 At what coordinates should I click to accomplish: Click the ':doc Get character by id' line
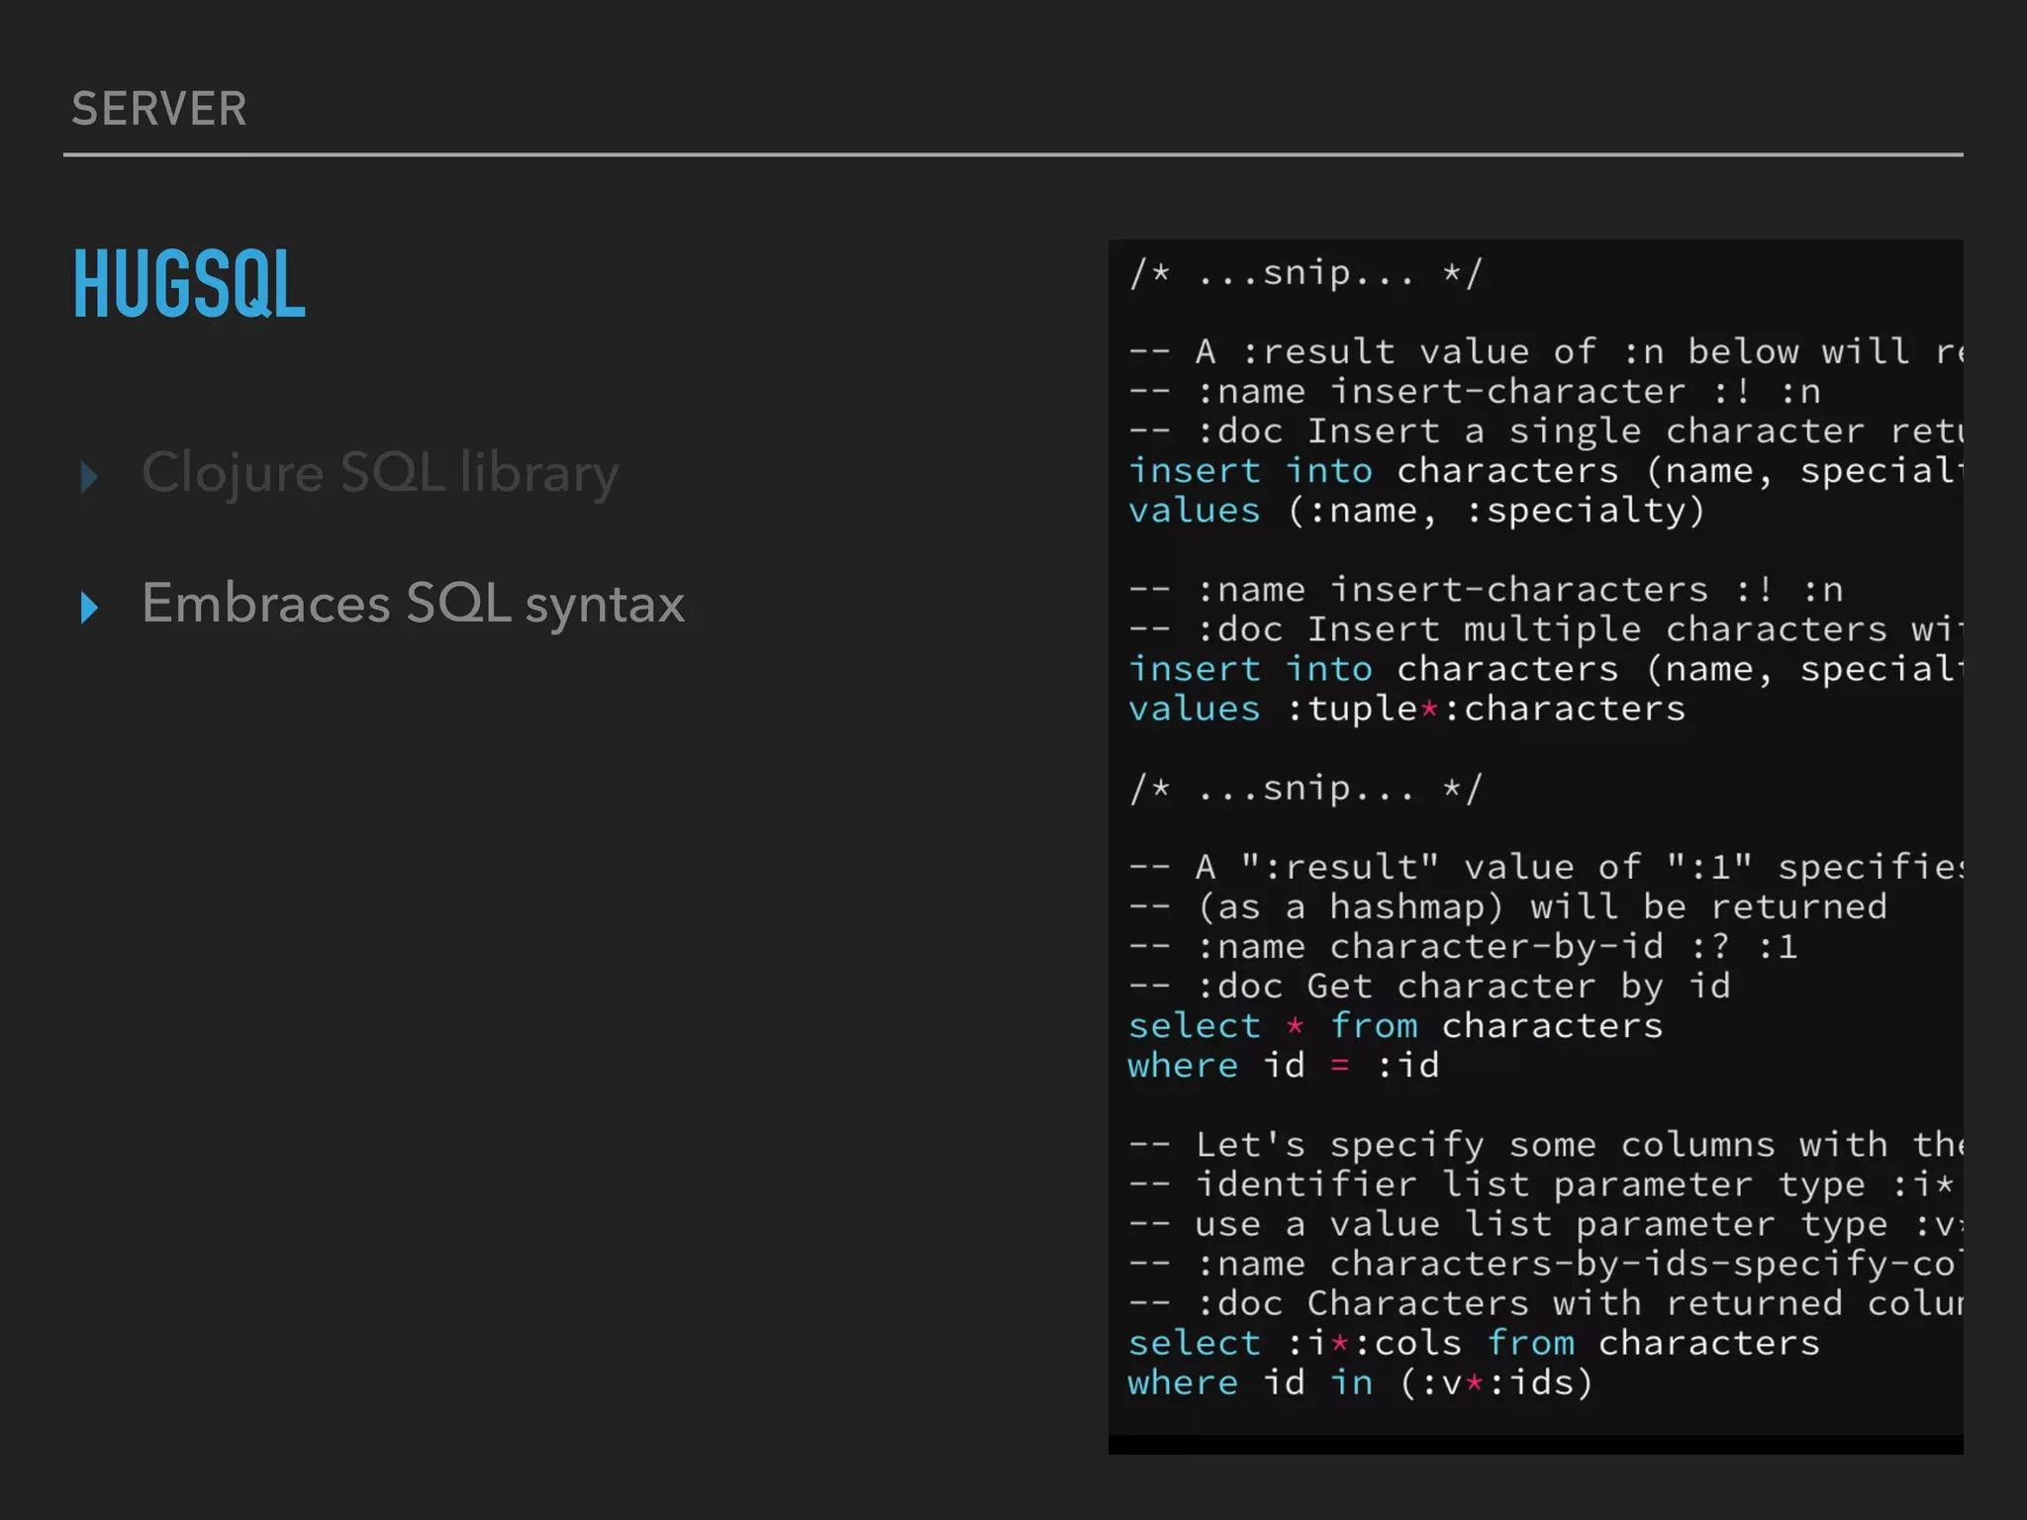tap(1430, 987)
